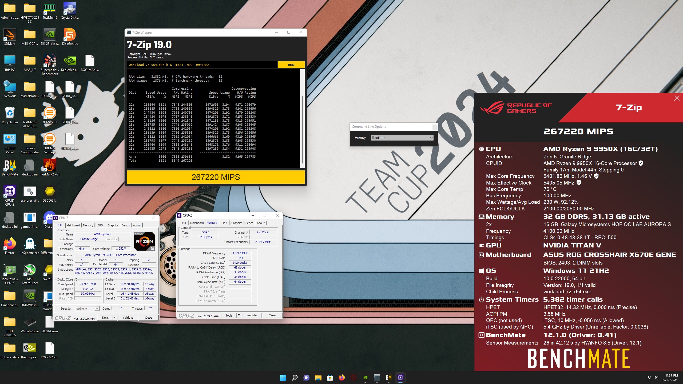
Task: Switch to SPD tab in left CPU-Z
Action: [100, 225]
